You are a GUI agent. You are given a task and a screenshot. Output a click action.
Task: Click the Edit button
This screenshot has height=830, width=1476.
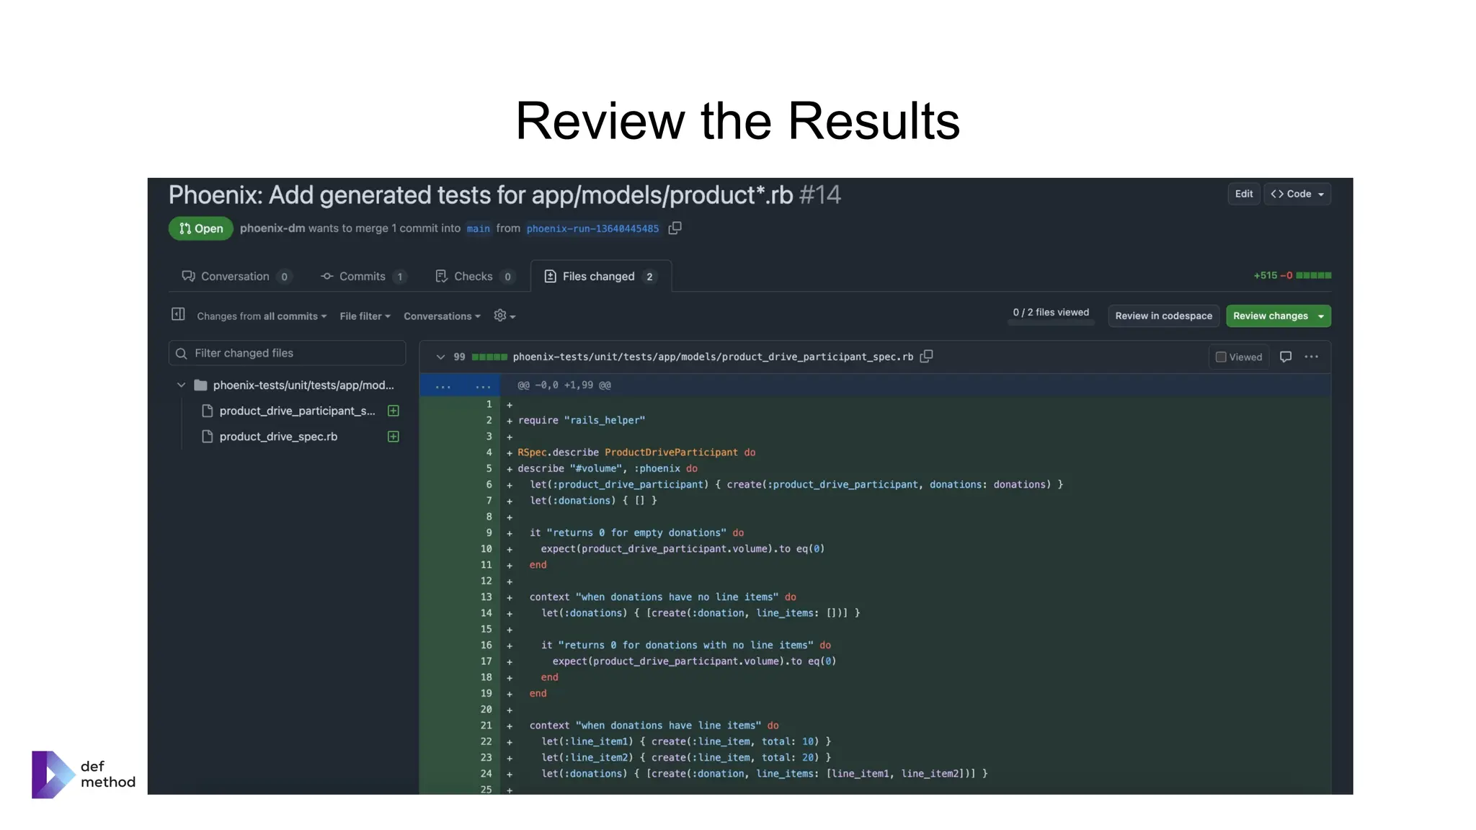(1244, 194)
